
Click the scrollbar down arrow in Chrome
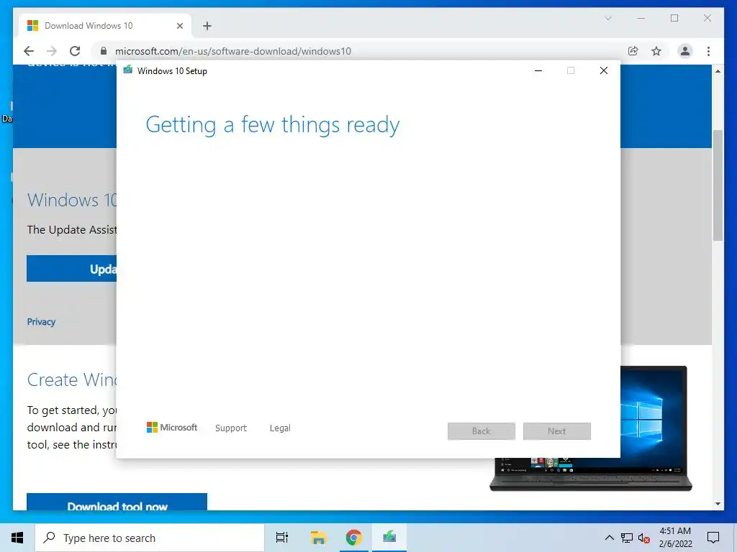click(x=718, y=504)
